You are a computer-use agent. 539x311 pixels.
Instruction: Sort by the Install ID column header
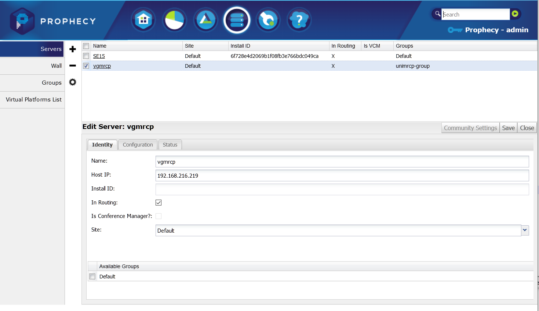pos(279,46)
